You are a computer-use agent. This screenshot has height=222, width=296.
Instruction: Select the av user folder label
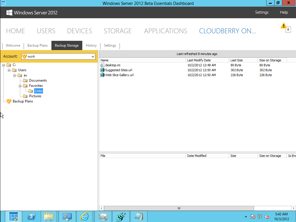[25, 75]
